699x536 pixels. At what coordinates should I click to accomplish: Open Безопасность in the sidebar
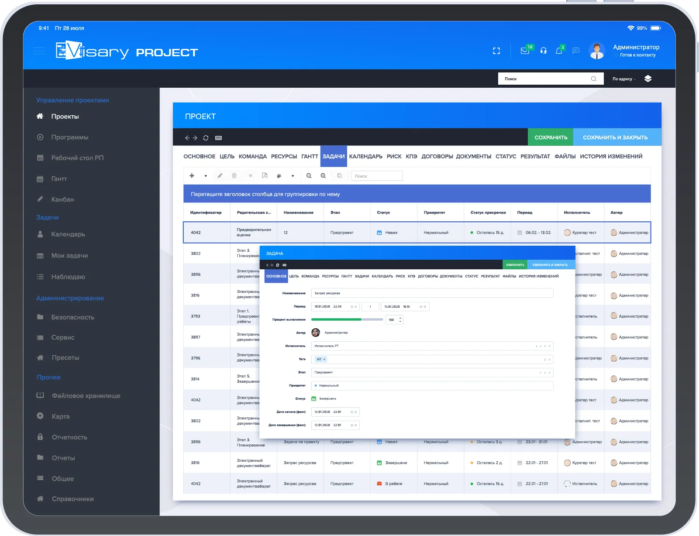click(x=72, y=317)
